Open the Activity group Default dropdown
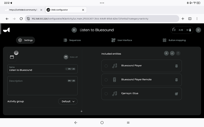204x127 pixels. 68,101
